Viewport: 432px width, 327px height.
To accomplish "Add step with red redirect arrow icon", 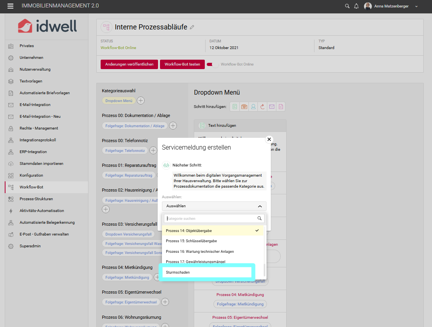I will pos(263,106).
